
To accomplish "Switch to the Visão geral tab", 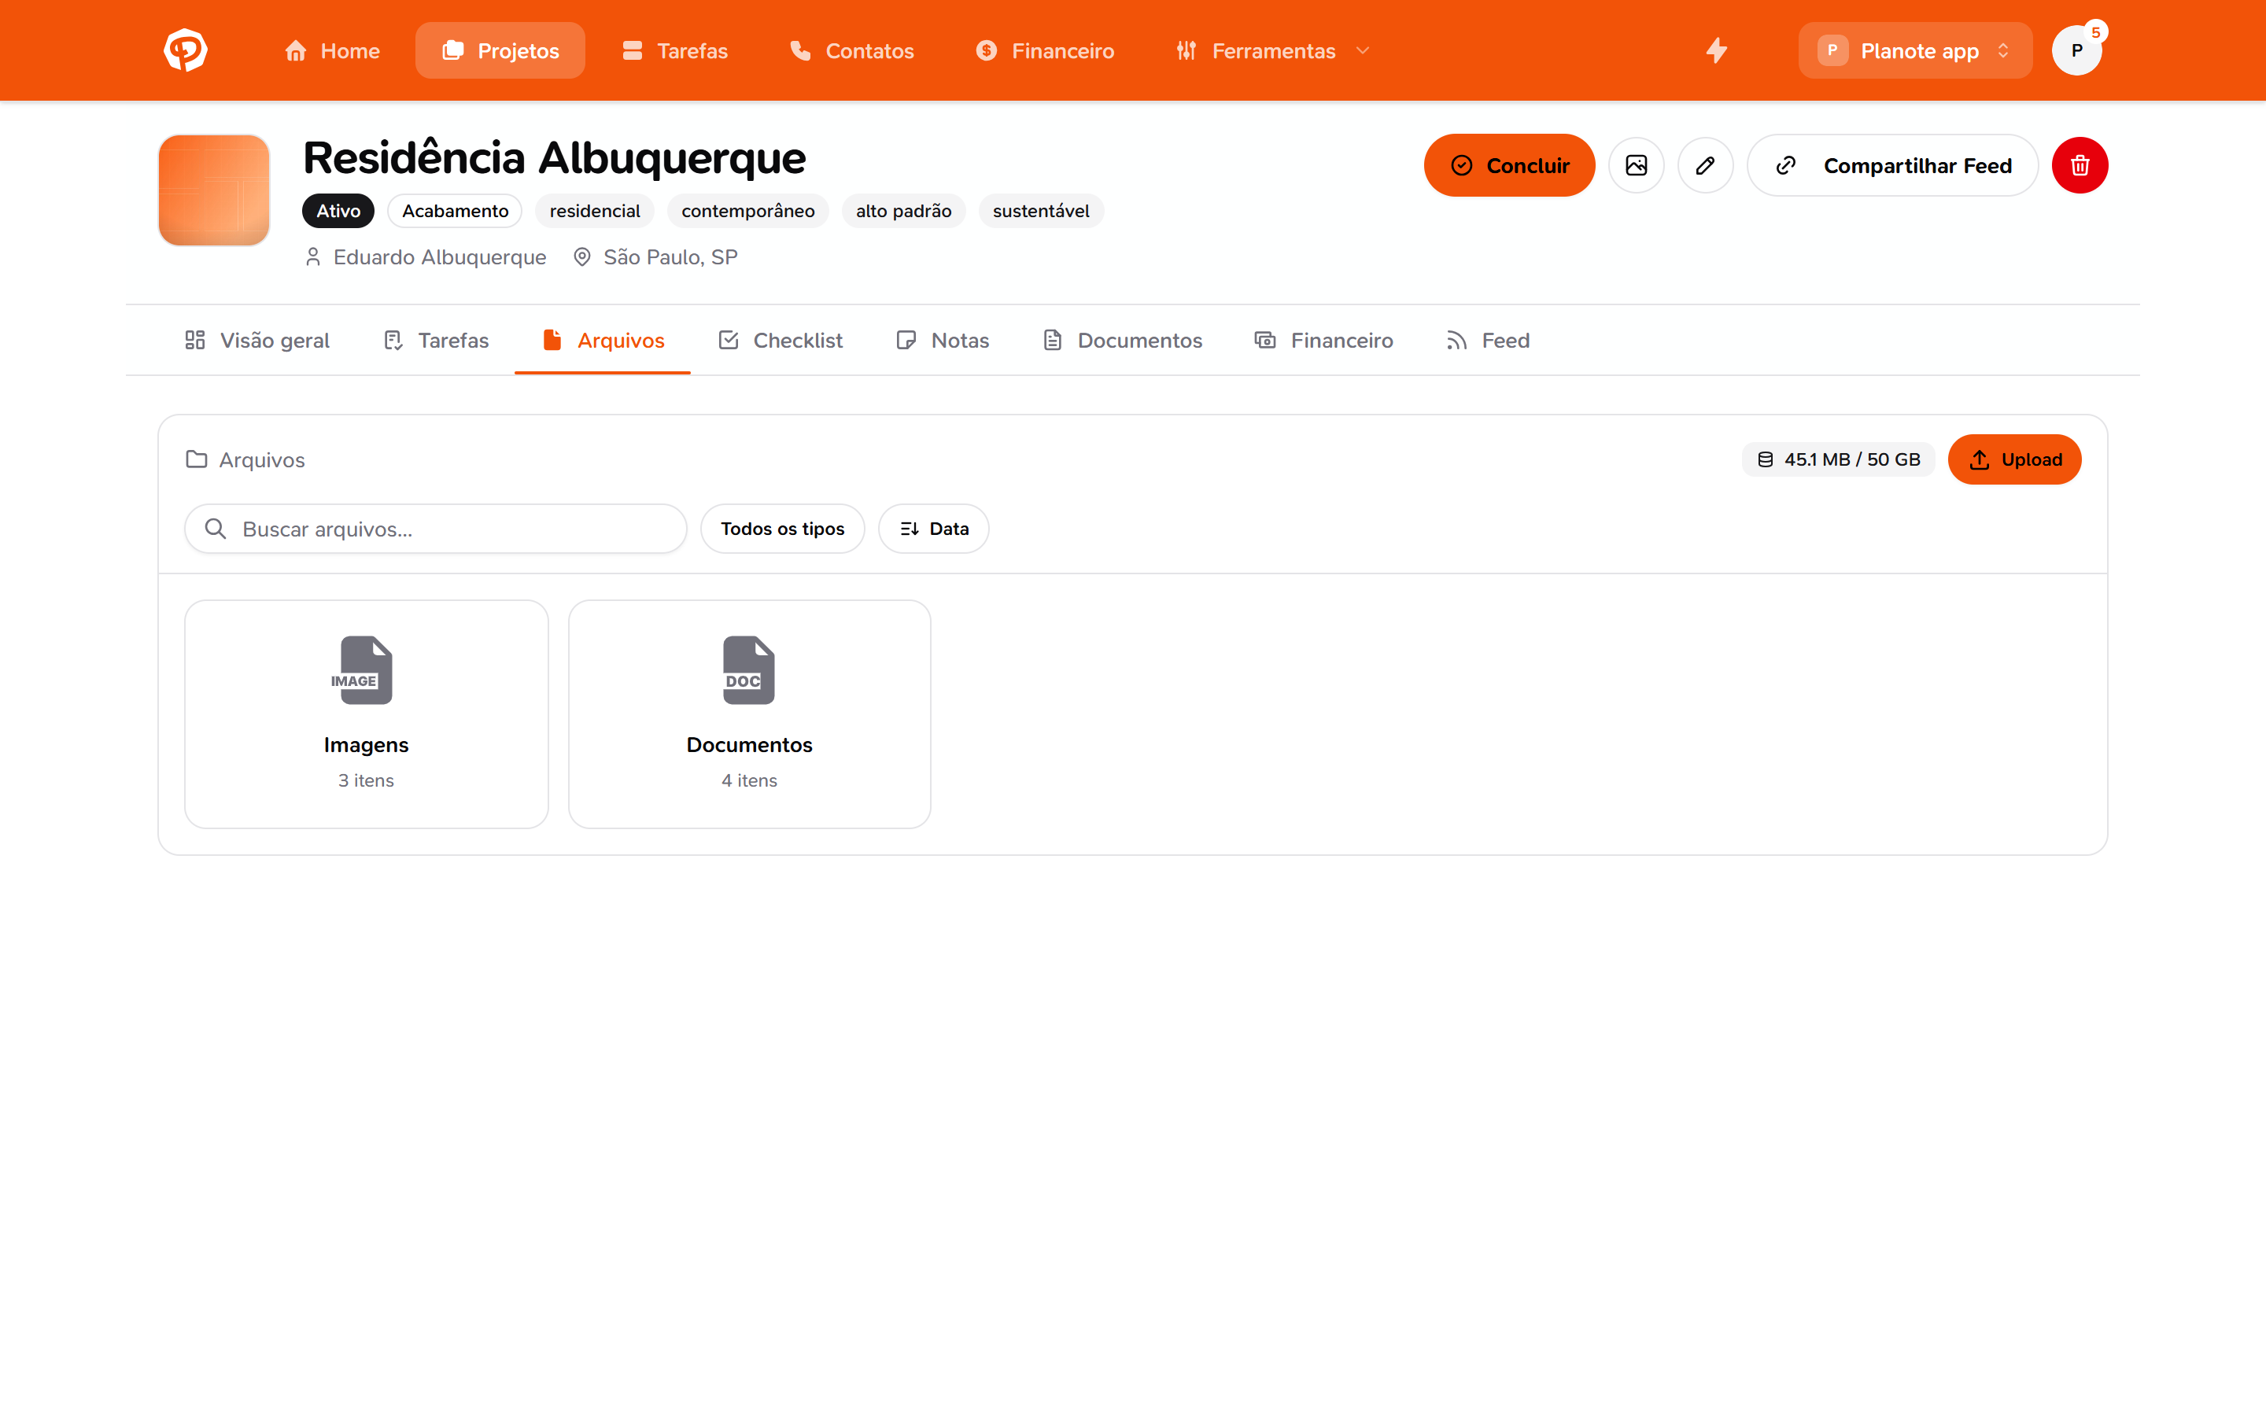I will [257, 340].
